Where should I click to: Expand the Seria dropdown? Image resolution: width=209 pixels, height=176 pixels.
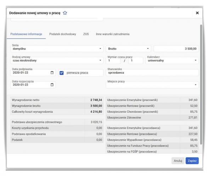(x=57, y=49)
